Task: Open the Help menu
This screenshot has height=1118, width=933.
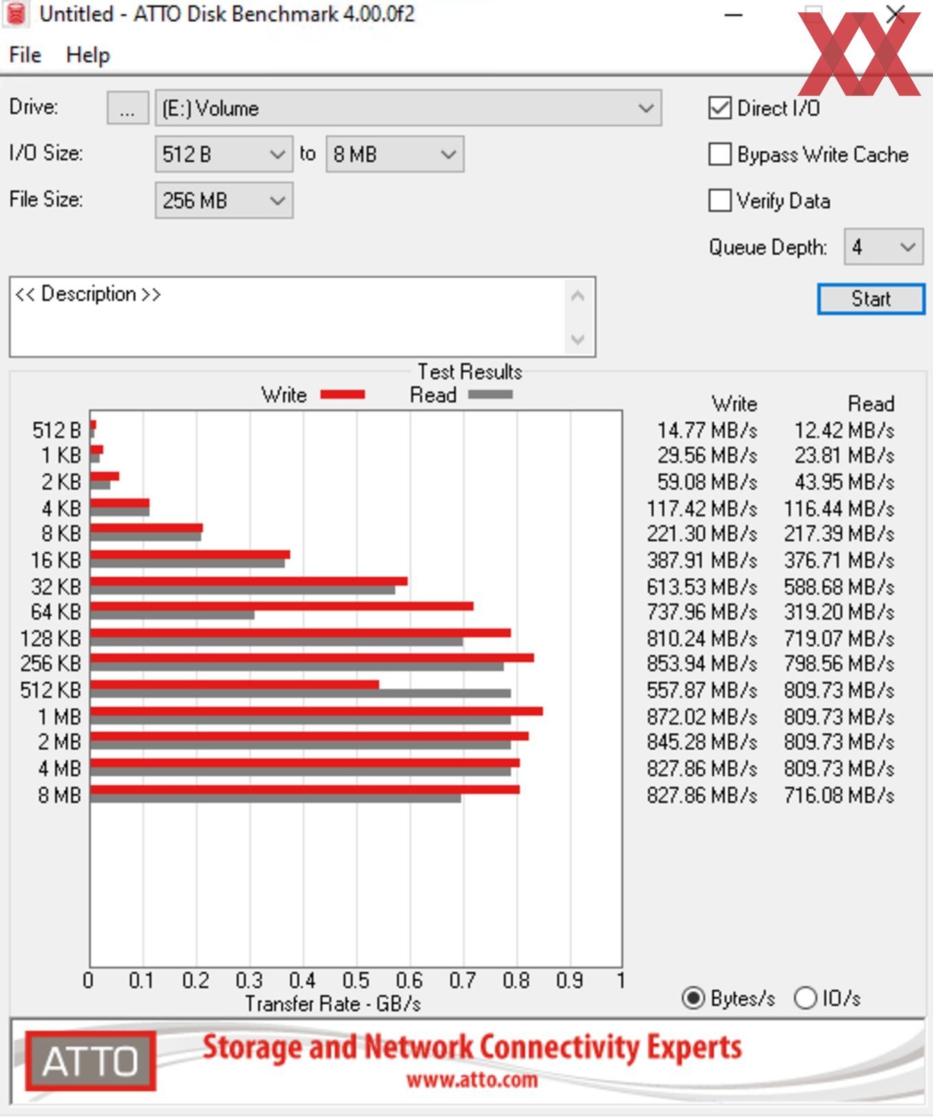Action: 88,55
